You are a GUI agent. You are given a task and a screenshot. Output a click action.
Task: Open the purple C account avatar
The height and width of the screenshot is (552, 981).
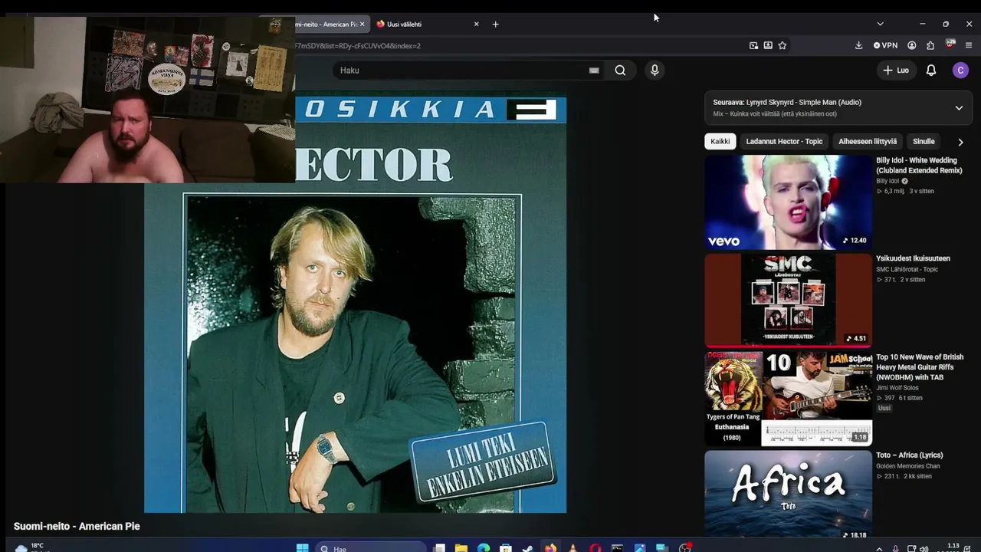tap(960, 71)
